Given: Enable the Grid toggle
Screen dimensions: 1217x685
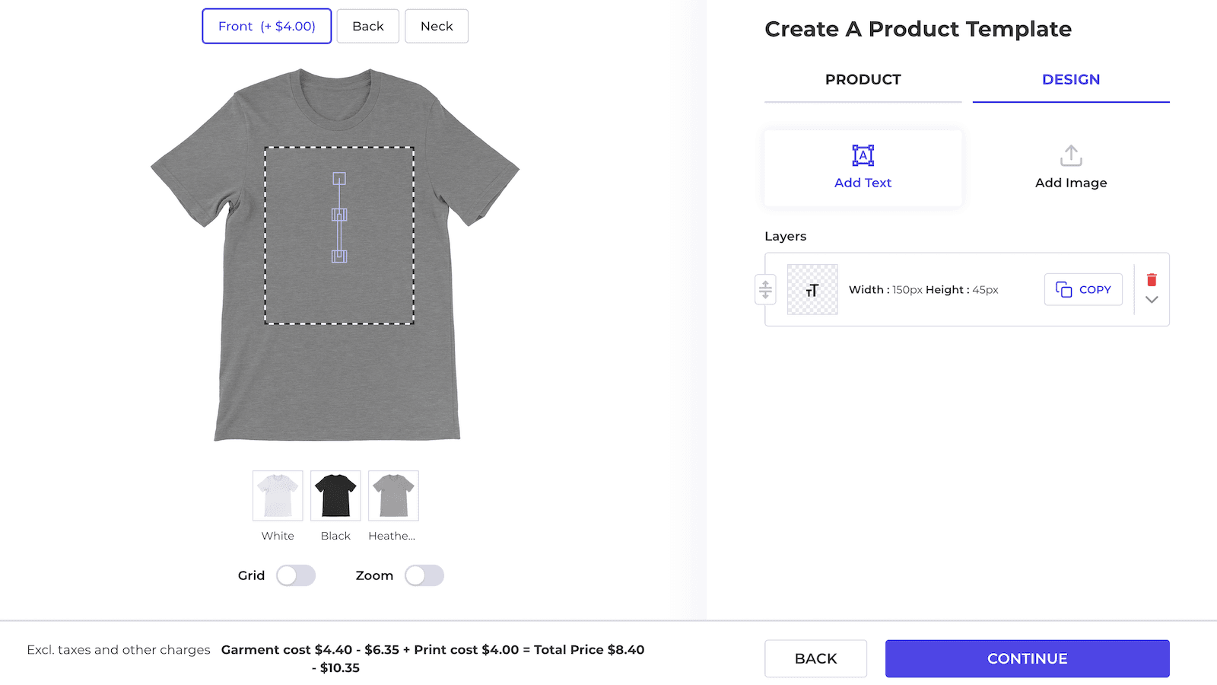Looking at the screenshot, I should (296, 575).
